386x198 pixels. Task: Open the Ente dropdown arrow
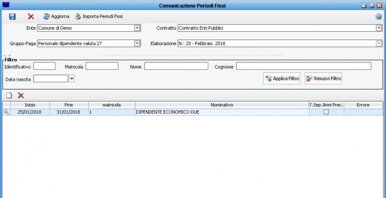[x=137, y=28]
